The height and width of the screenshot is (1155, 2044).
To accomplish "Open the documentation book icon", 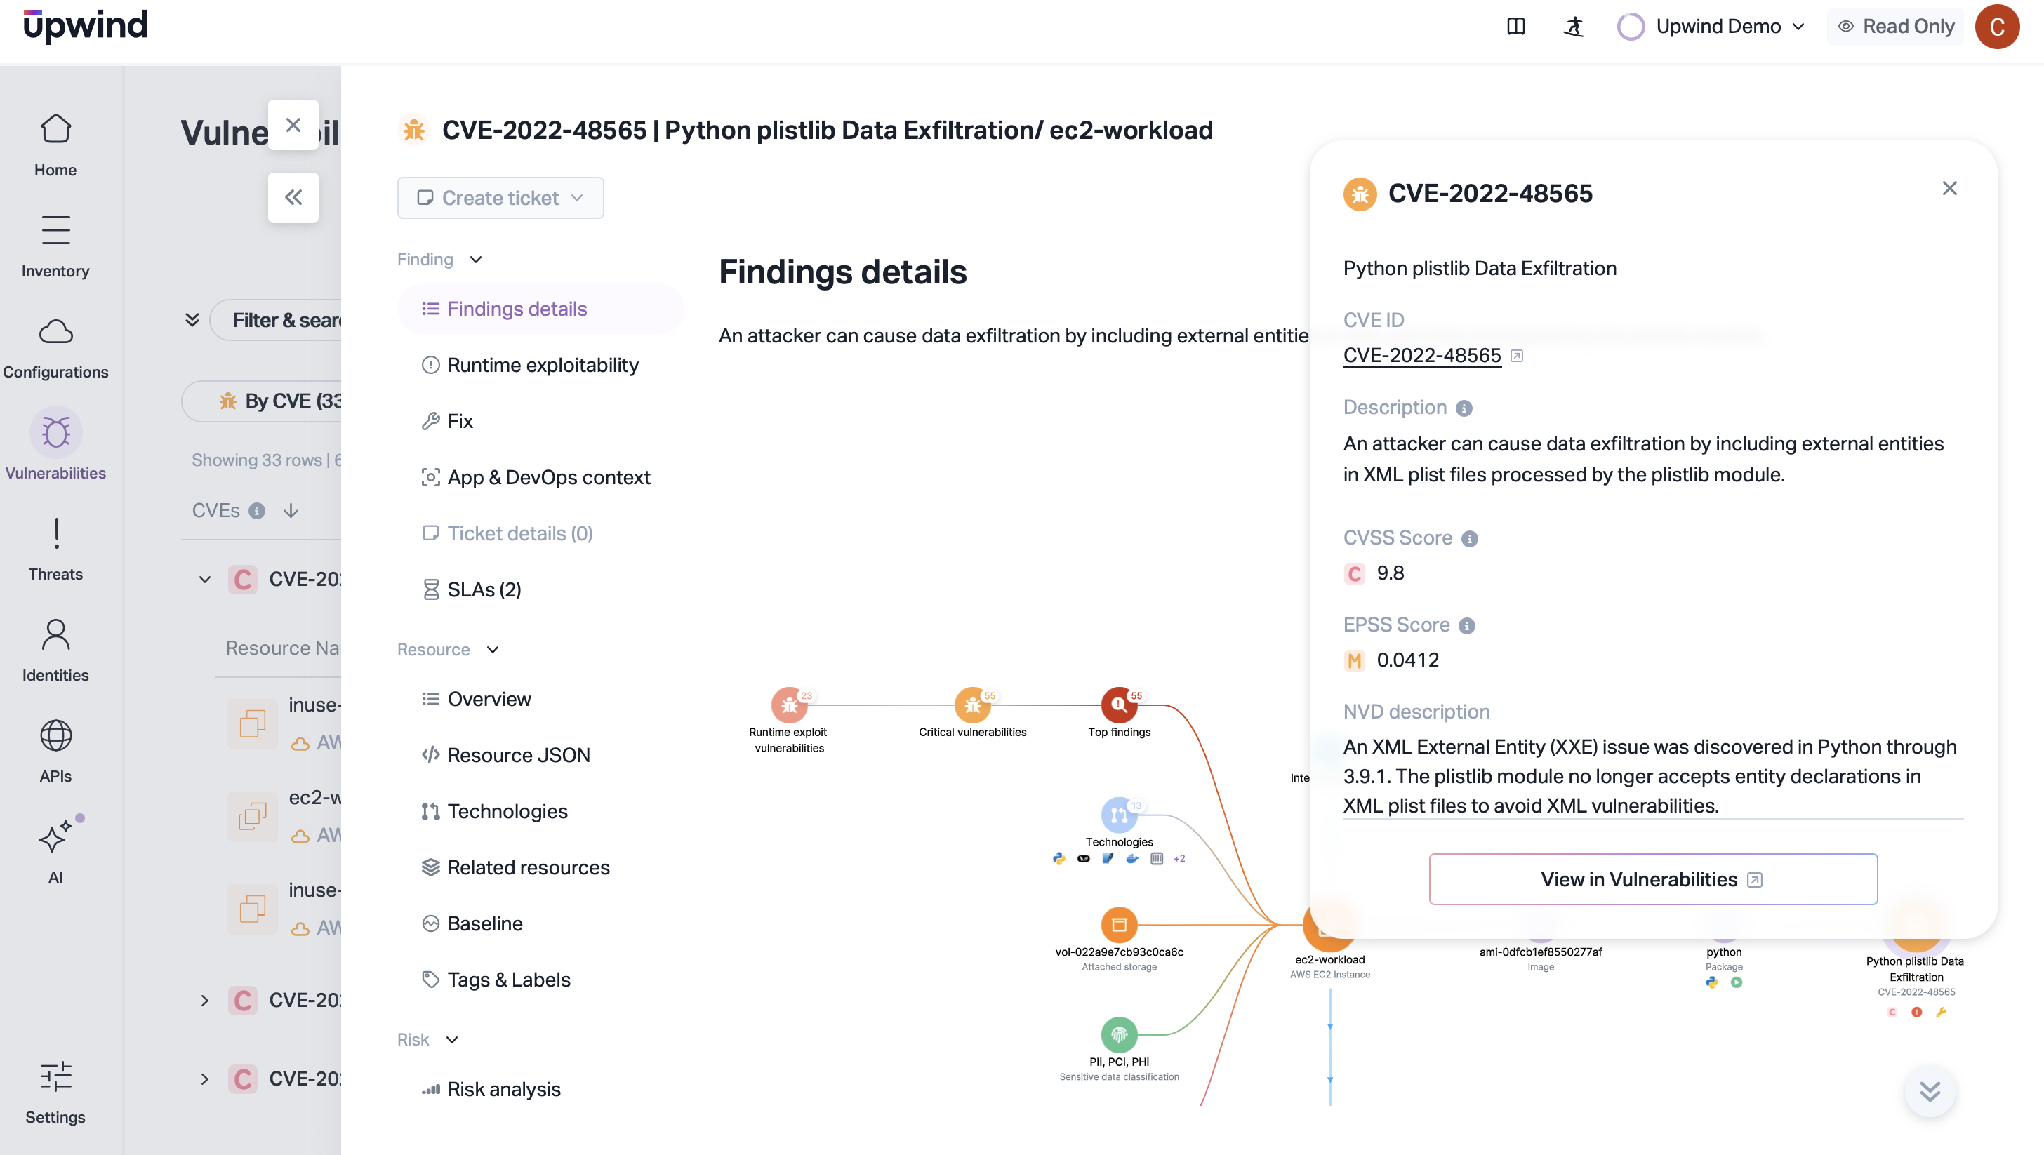I will tap(1515, 27).
